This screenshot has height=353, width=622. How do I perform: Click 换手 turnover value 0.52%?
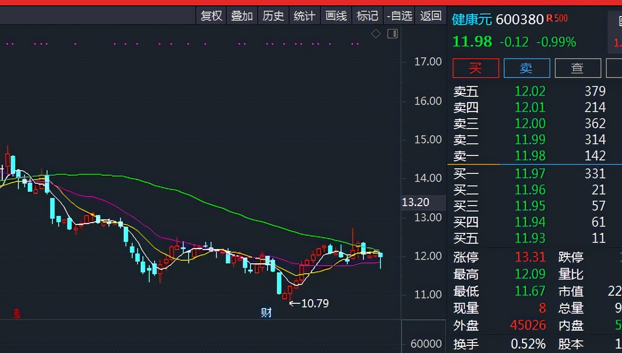[x=528, y=344]
